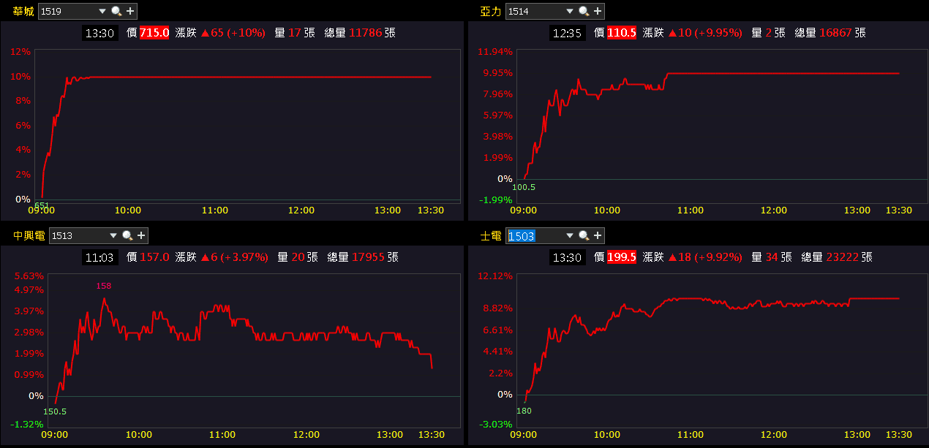Click the search magnifier next to code 1513
Screen dimensions: 929x448
pyautogui.click(x=127, y=235)
